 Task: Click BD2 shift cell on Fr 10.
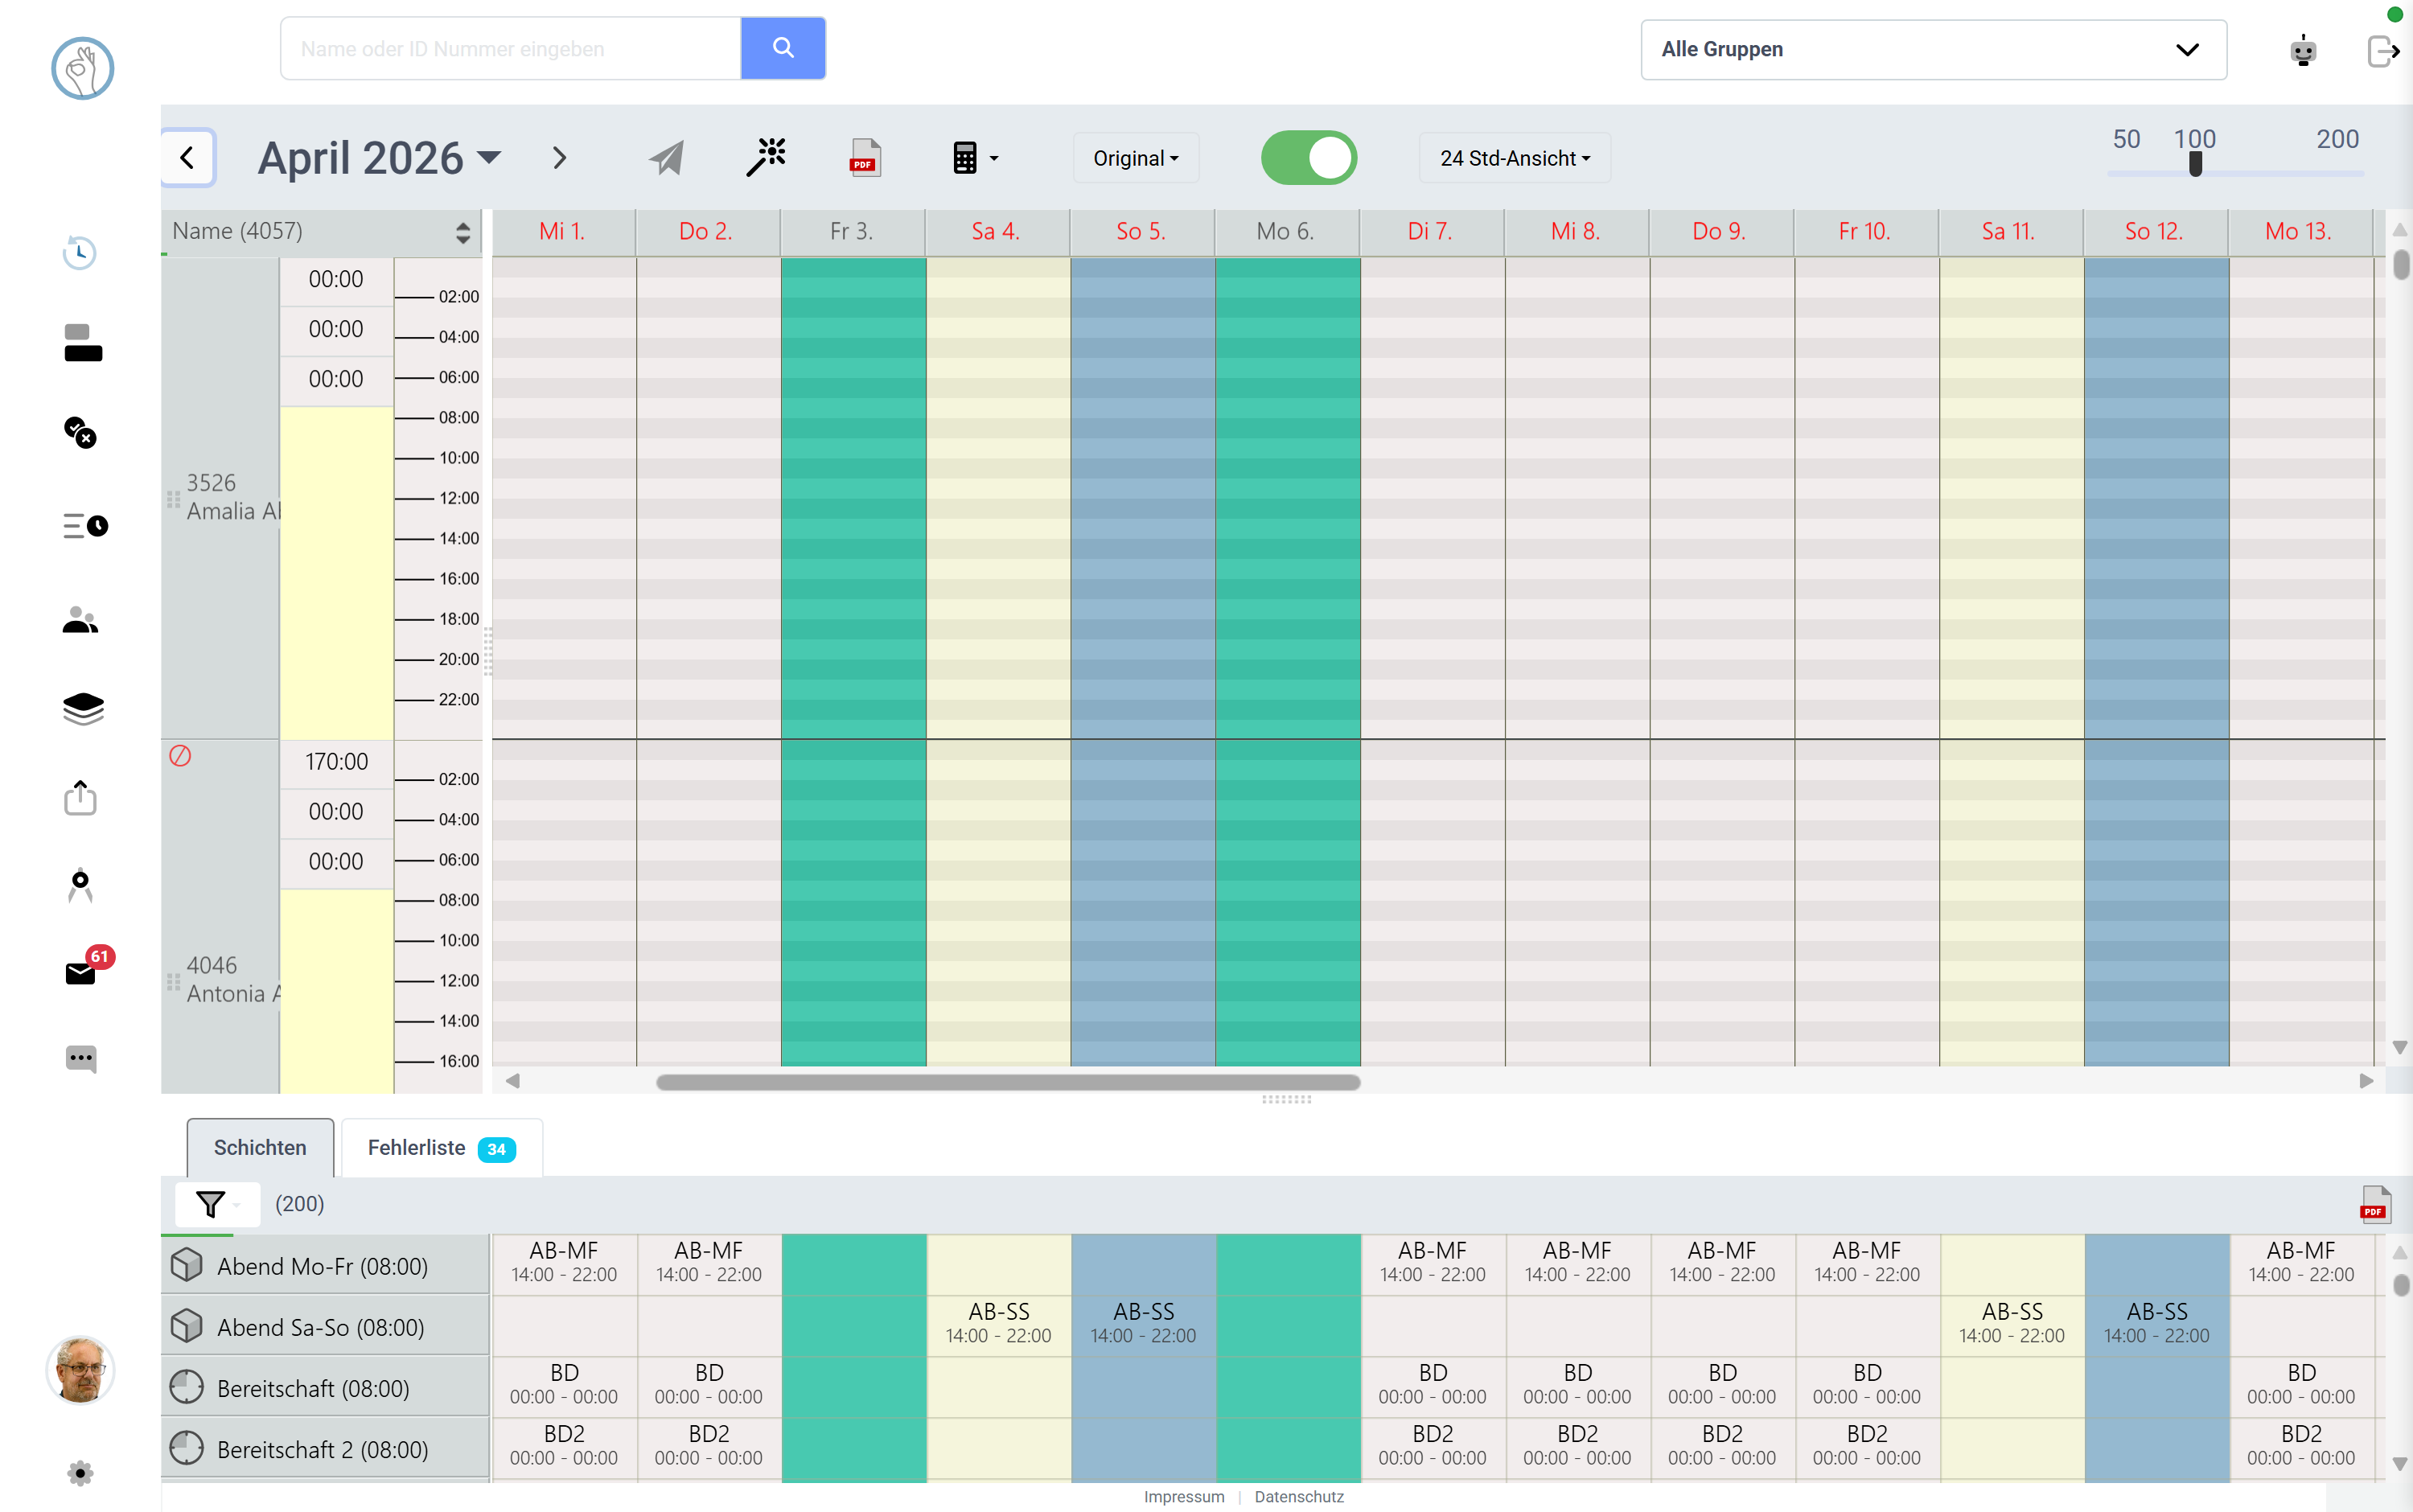pyautogui.click(x=1867, y=1445)
